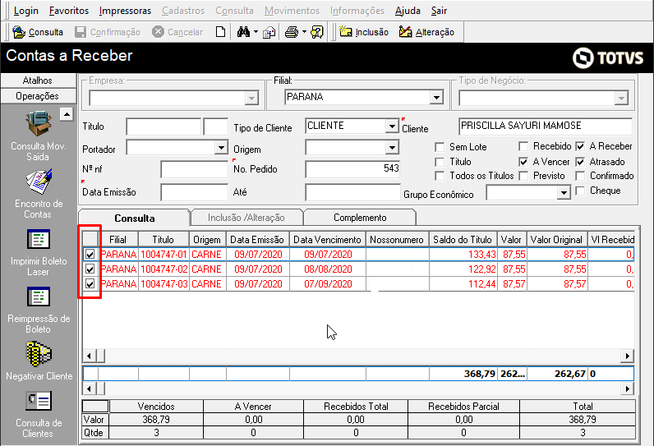
Task: Click the icon right of binoculars dropdown
Action: (x=269, y=32)
